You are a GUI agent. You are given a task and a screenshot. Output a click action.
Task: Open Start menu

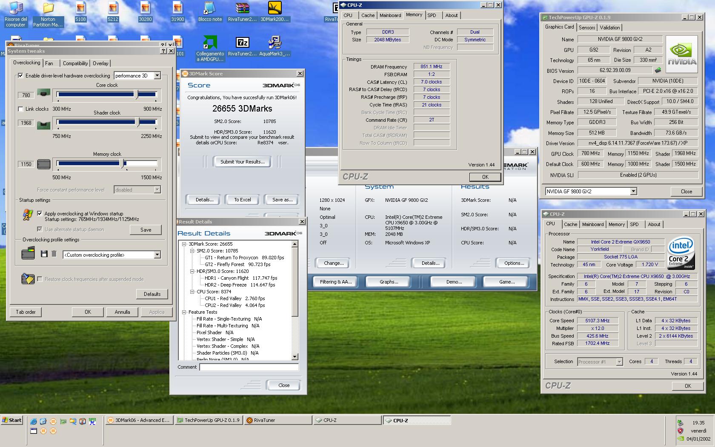[x=11, y=420]
